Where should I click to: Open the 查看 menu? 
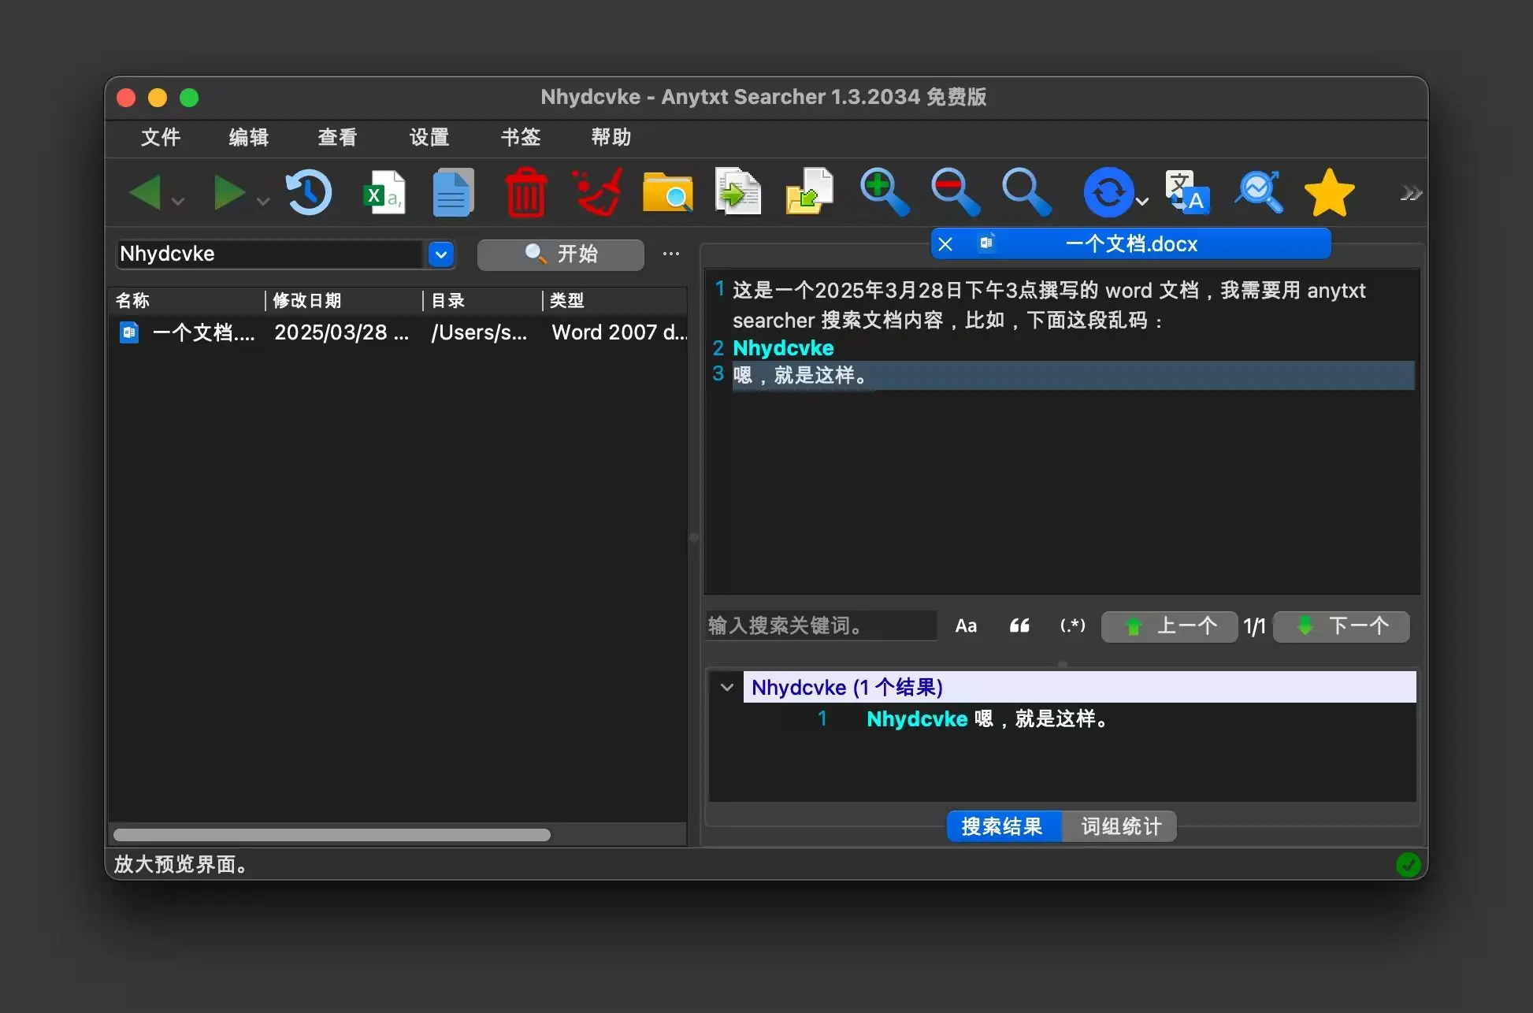click(337, 137)
